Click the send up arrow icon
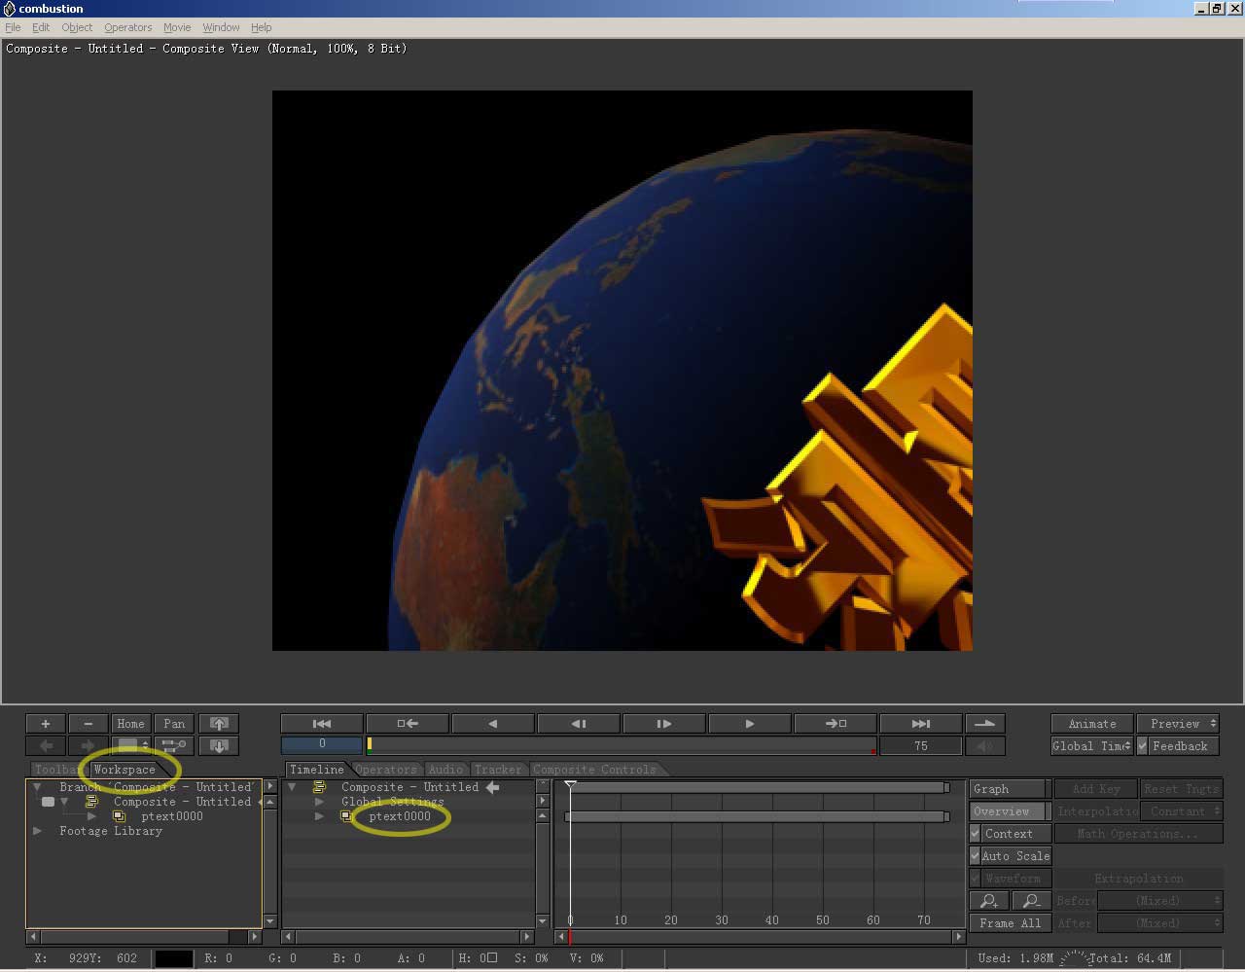This screenshot has height=972, width=1245. [219, 724]
